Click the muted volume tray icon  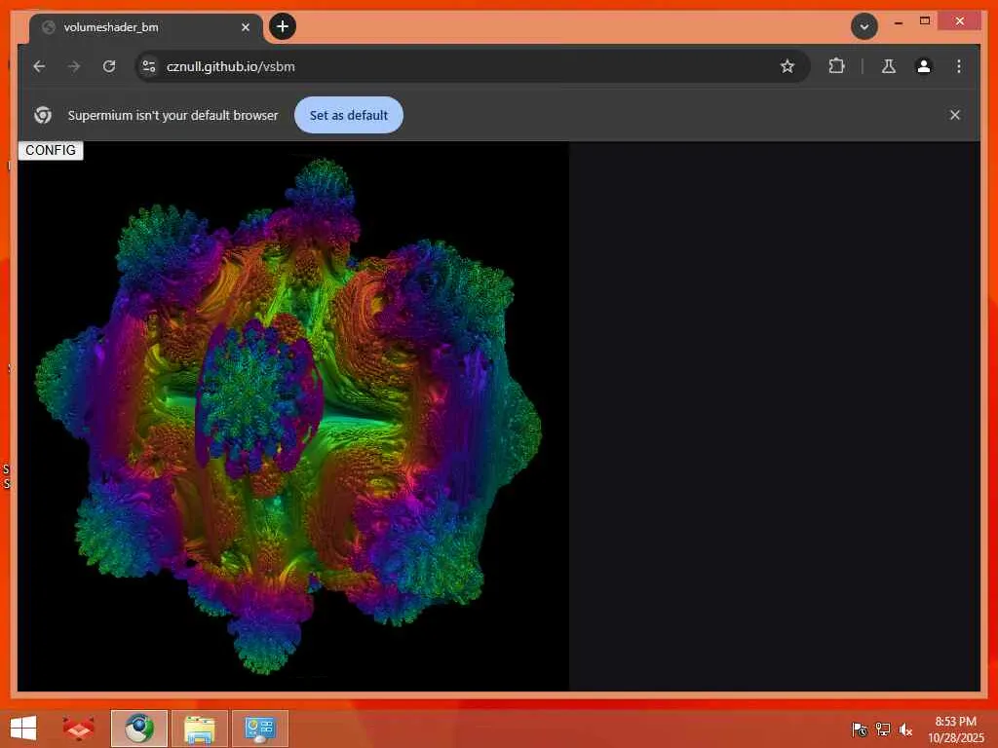[x=905, y=729]
